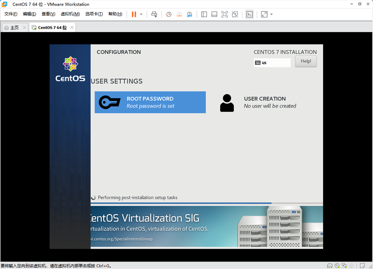Take a snapshot of the VM

pos(169,14)
